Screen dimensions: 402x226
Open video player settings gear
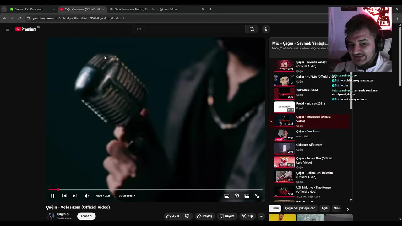coord(237,196)
